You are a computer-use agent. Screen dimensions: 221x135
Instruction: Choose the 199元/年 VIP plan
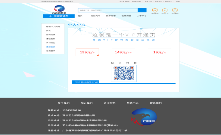pyautogui.click(x=88, y=52)
